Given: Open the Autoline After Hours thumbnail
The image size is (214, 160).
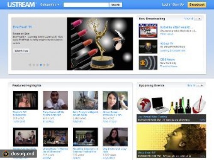Looking at the screenshot, I should pos(148,31).
